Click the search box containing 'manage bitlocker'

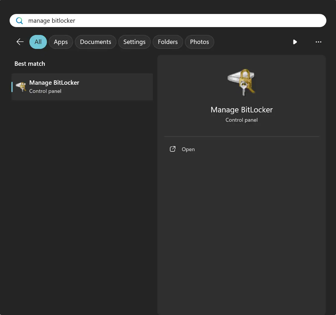[x=168, y=21]
